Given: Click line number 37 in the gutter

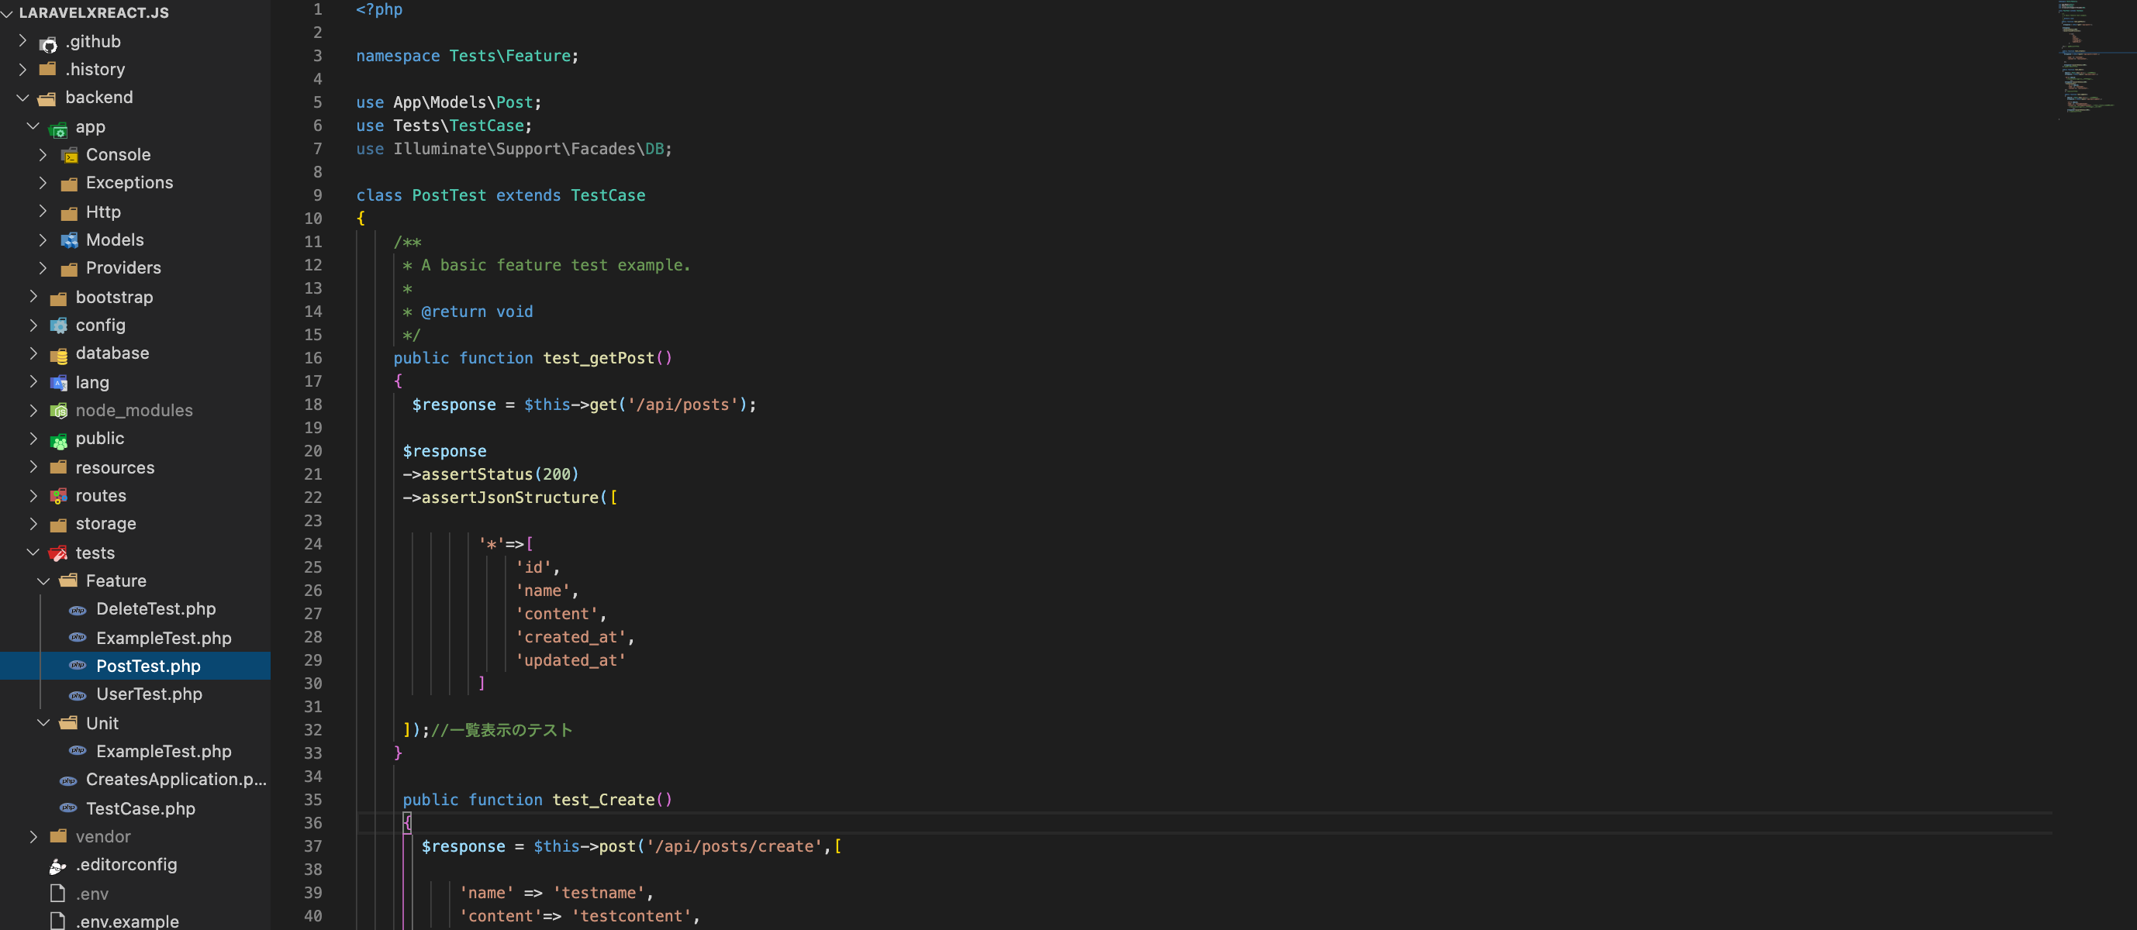Looking at the screenshot, I should tap(313, 846).
